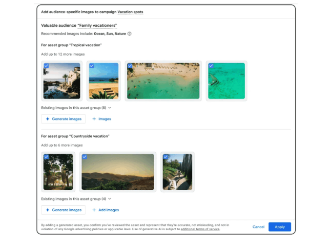The height and width of the screenshot is (240, 330).
Task: Cancel the add images dialog
Action: pyautogui.click(x=258, y=227)
